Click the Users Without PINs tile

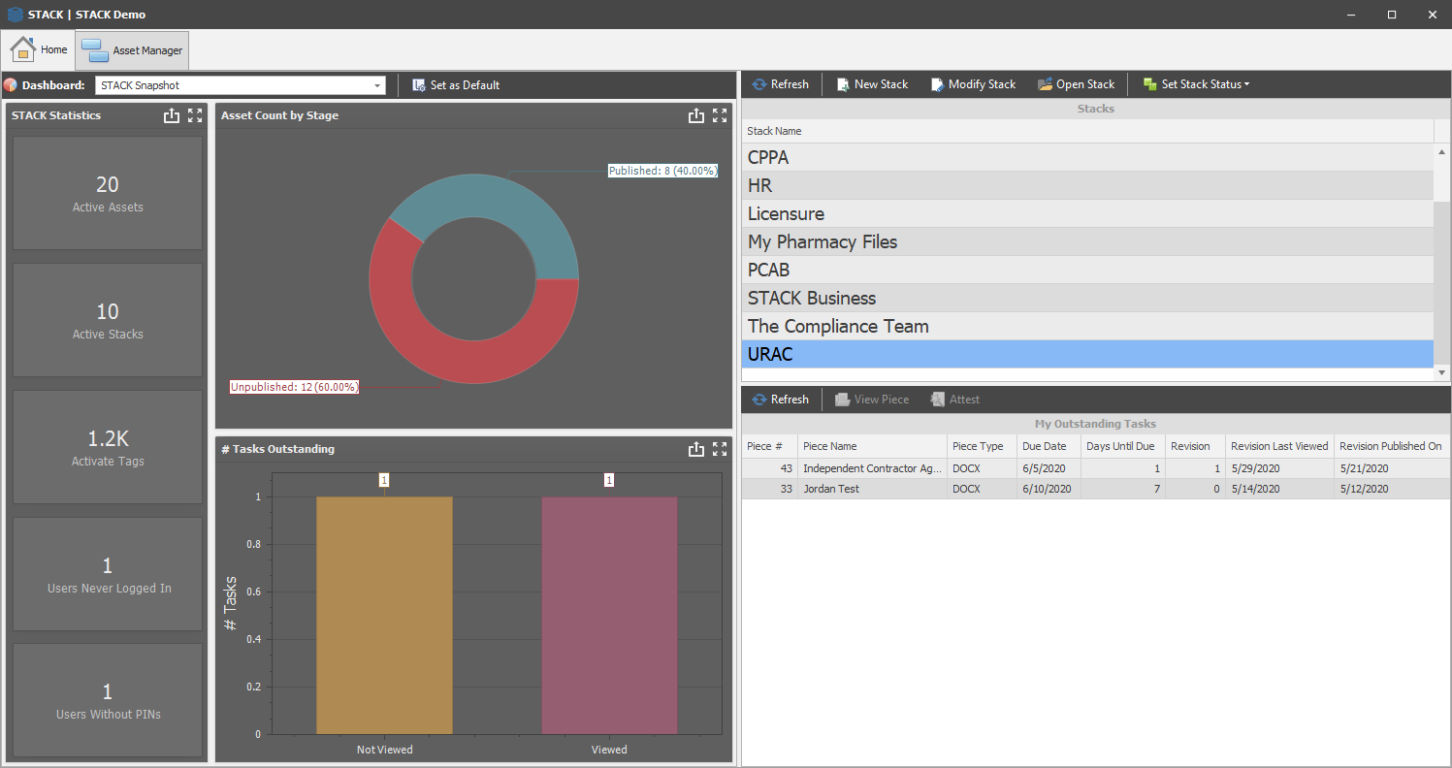click(x=108, y=700)
